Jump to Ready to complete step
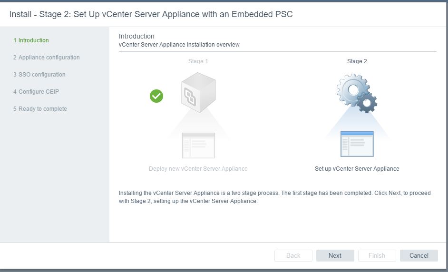The height and width of the screenshot is (272, 448). tap(40, 109)
